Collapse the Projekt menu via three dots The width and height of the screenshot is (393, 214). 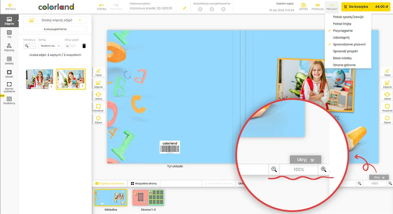[332, 7]
